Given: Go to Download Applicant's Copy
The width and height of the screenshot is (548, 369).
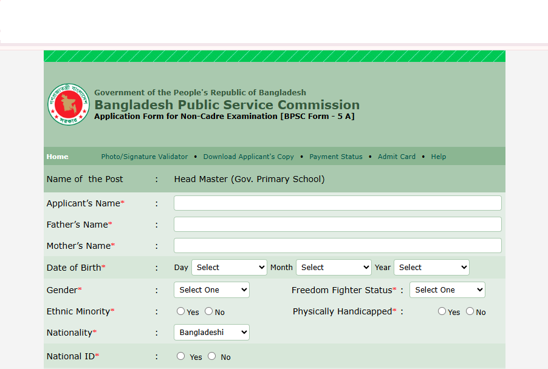Looking at the screenshot, I should (x=248, y=157).
